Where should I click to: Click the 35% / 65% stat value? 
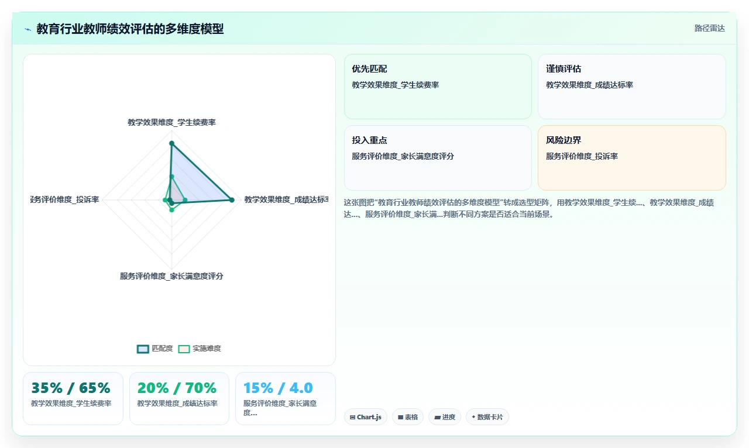pos(71,388)
